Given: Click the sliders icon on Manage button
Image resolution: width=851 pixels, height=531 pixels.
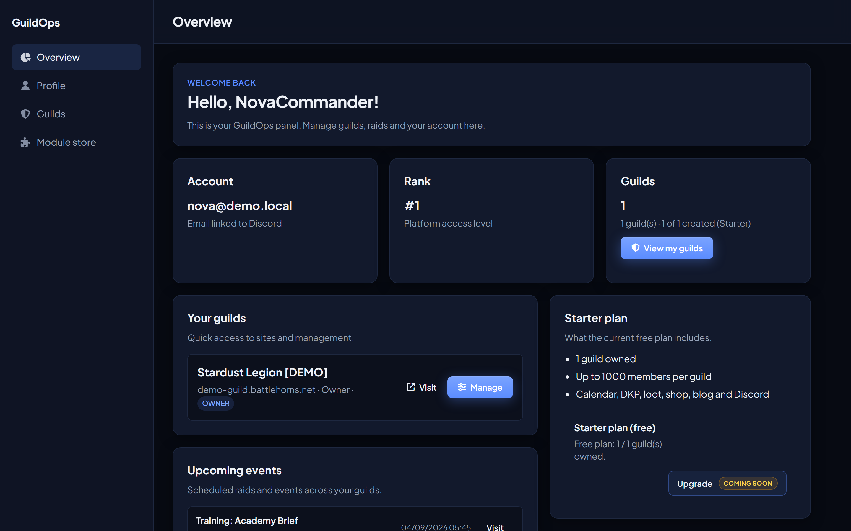Looking at the screenshot, I should [x=462, y=387].
